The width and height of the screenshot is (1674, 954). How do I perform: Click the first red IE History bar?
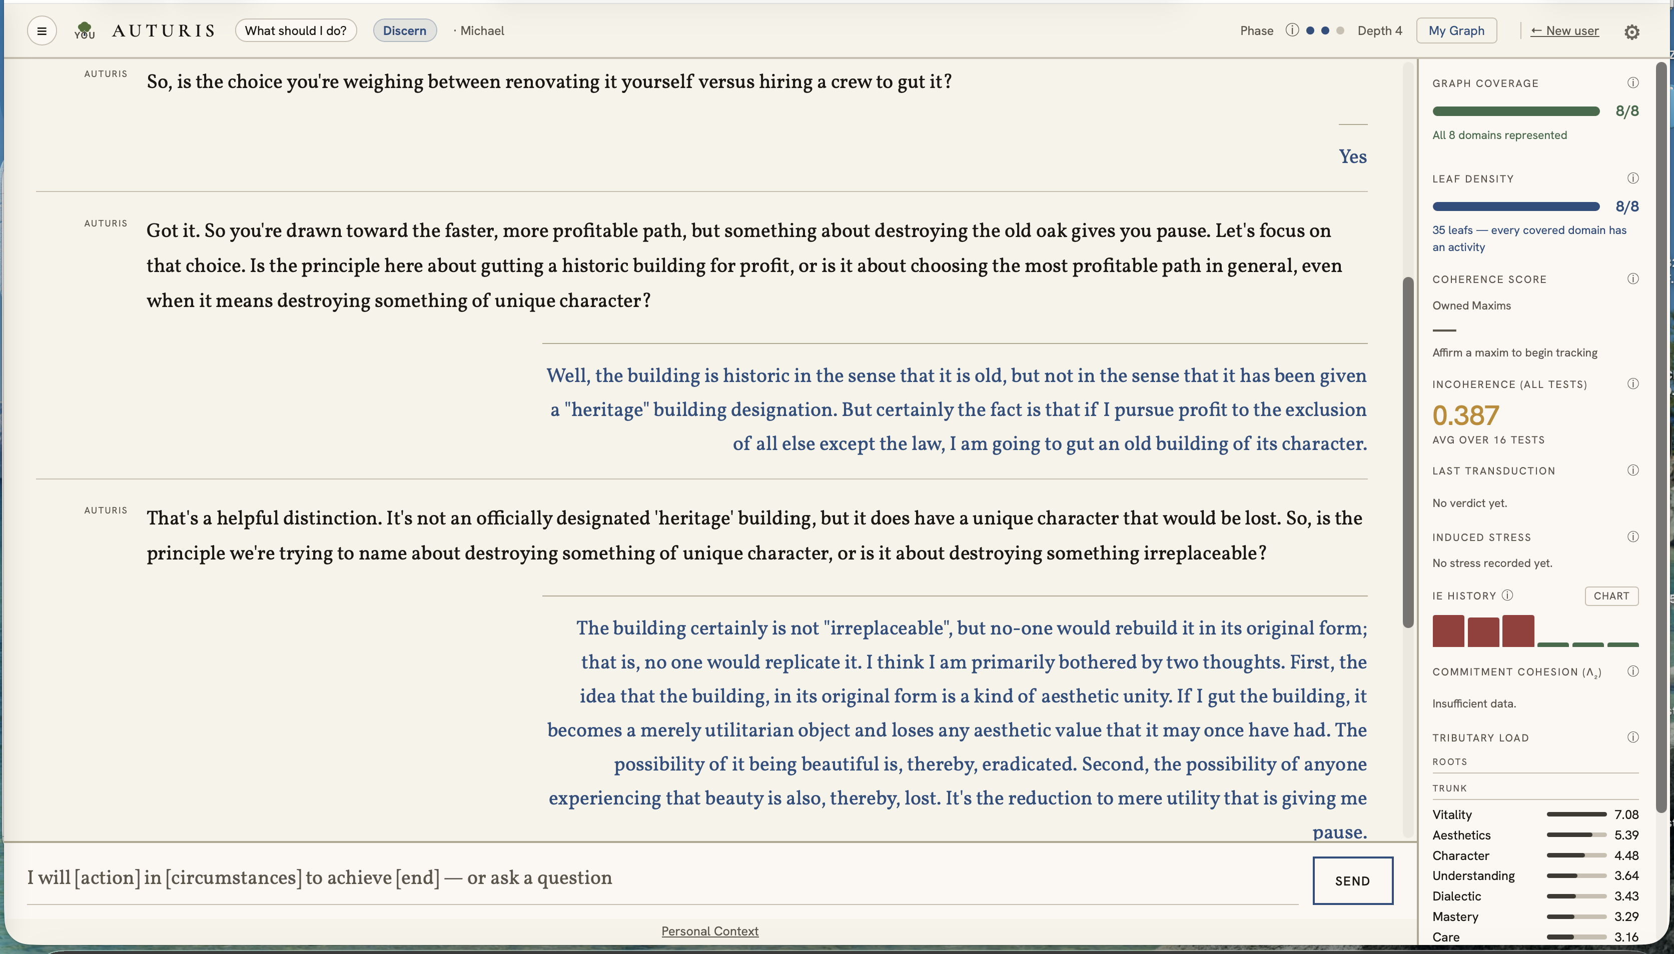1447,631
